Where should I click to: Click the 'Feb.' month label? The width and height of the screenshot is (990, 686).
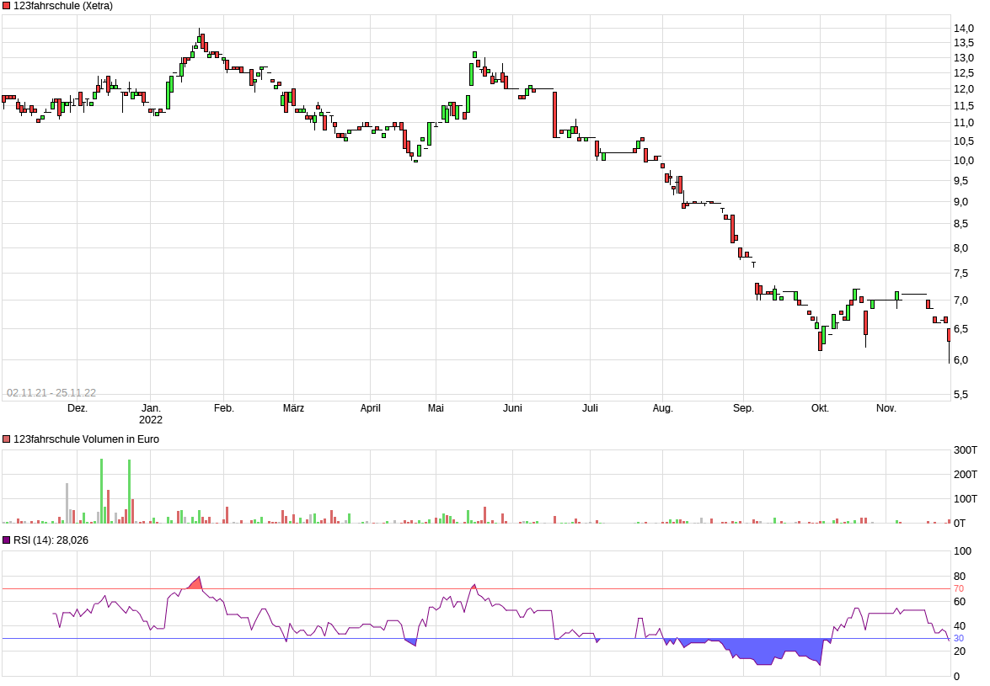223,408
